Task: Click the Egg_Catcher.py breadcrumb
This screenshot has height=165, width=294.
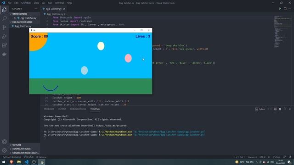Action: click(x=55, y=14)
